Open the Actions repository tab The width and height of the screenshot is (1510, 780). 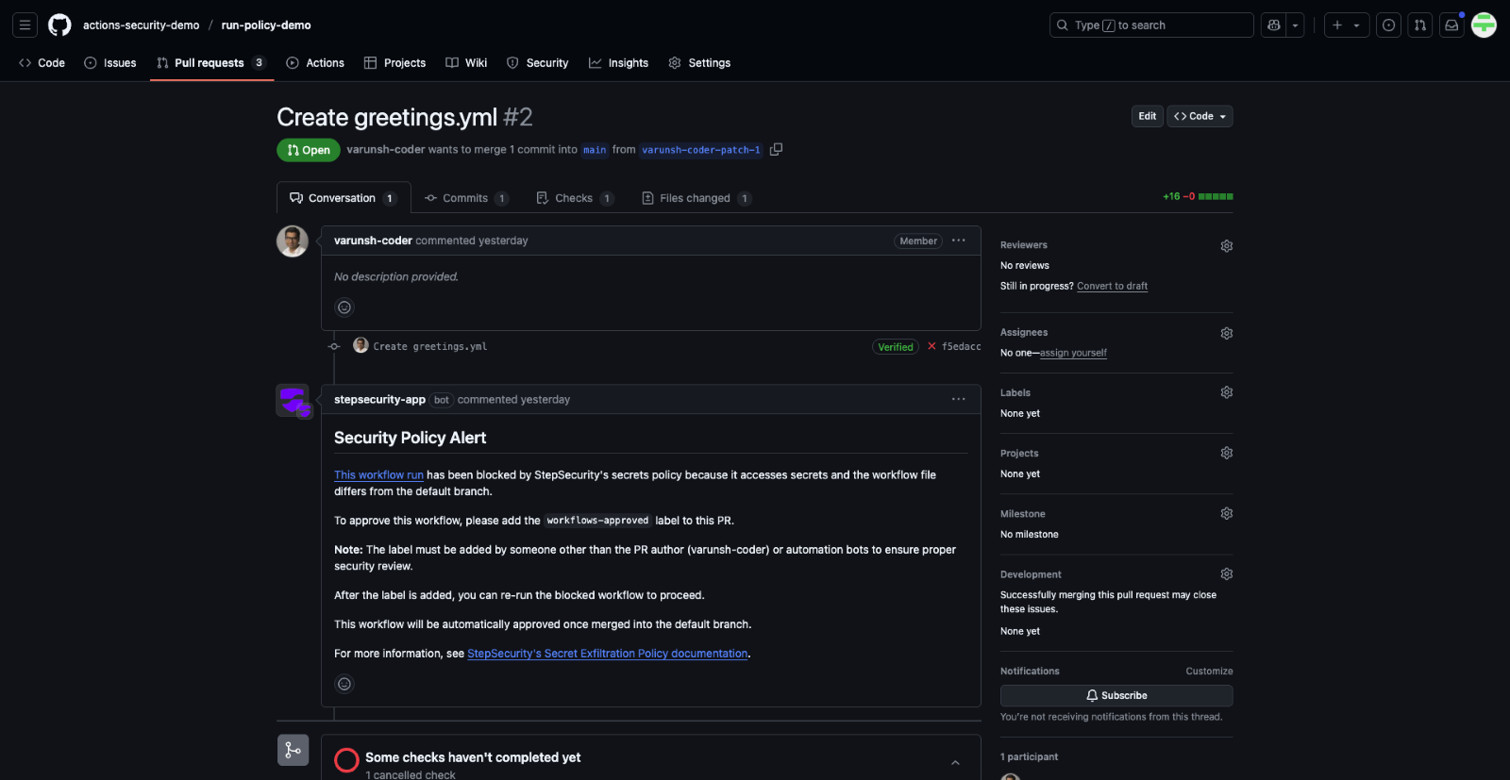tap(315, 63)
